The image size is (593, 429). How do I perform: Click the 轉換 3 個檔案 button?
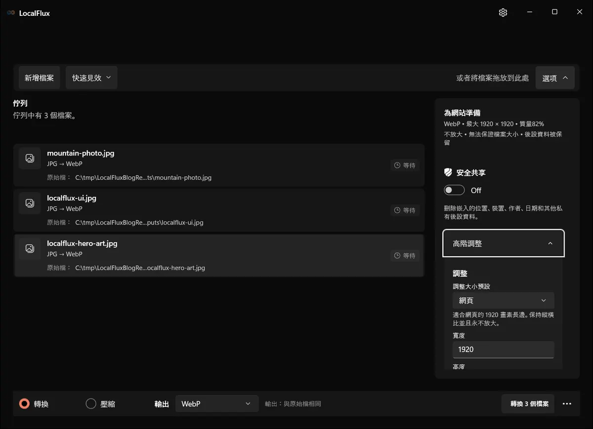tap(529, 404)
